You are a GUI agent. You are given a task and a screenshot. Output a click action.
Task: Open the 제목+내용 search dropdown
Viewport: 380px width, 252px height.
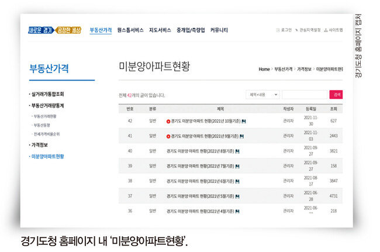(262, 95)
